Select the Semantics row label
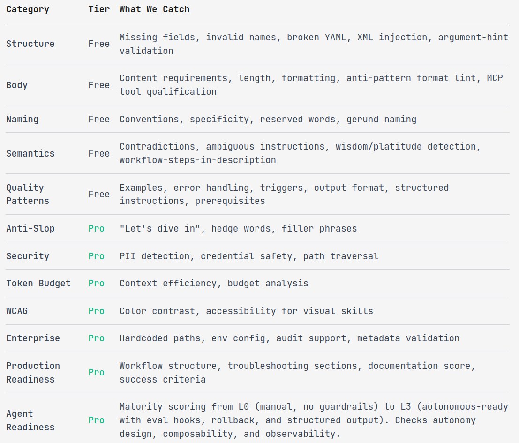 click(30, 153)
